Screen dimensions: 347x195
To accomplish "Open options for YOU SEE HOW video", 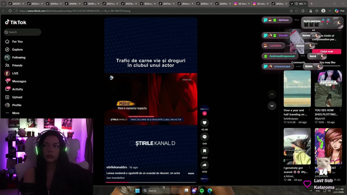I will click(340, 110).
